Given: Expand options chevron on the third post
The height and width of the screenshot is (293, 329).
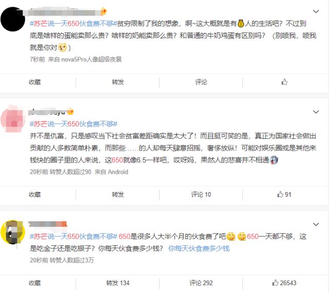Looking at the screenshot, I should pyautogui.click(x=316, y=224).
